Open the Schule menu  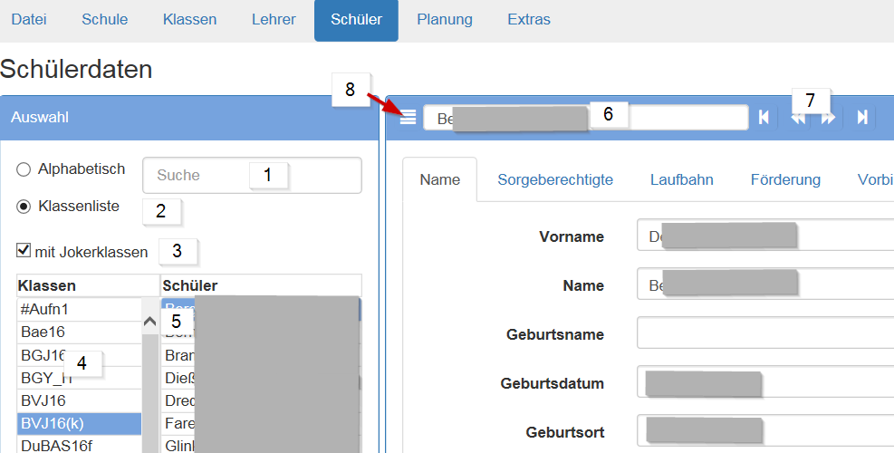104,20
